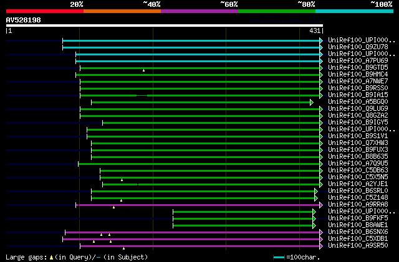399x262 pixels.
Task: Open hit UniRef100_A7PU69
Action: [358, 61]
